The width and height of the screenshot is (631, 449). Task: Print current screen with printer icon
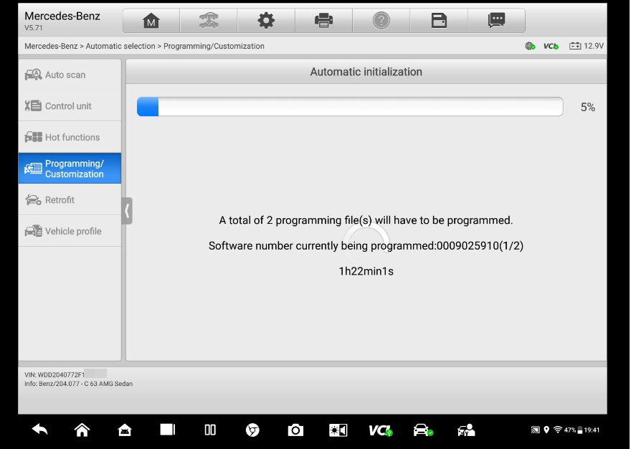click(323, 20)
